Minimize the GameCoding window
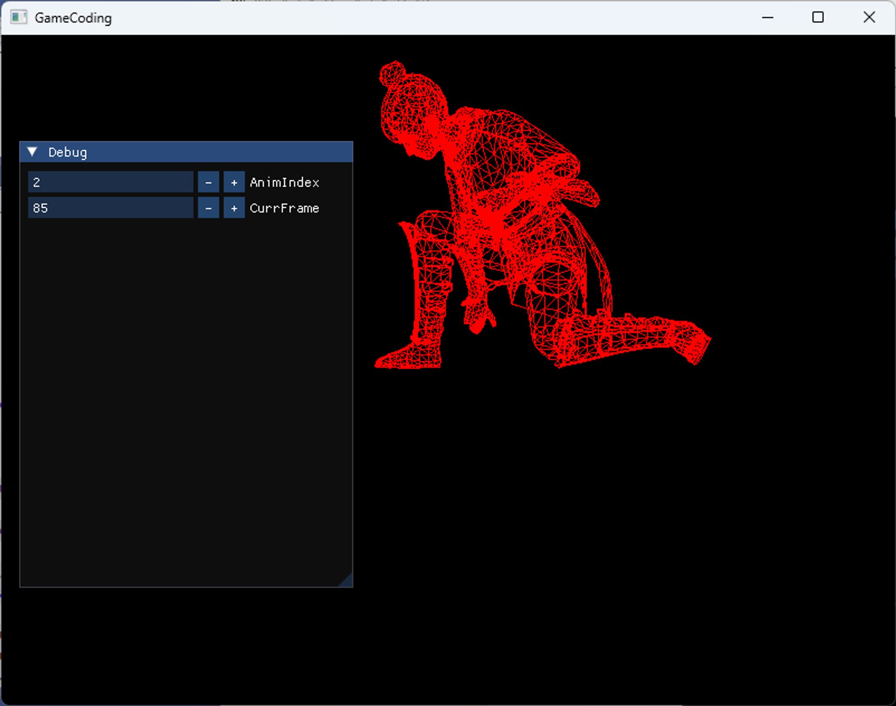The height and width of the screenshot is (706, 896). pyautogui.click(x=767, y=17)
